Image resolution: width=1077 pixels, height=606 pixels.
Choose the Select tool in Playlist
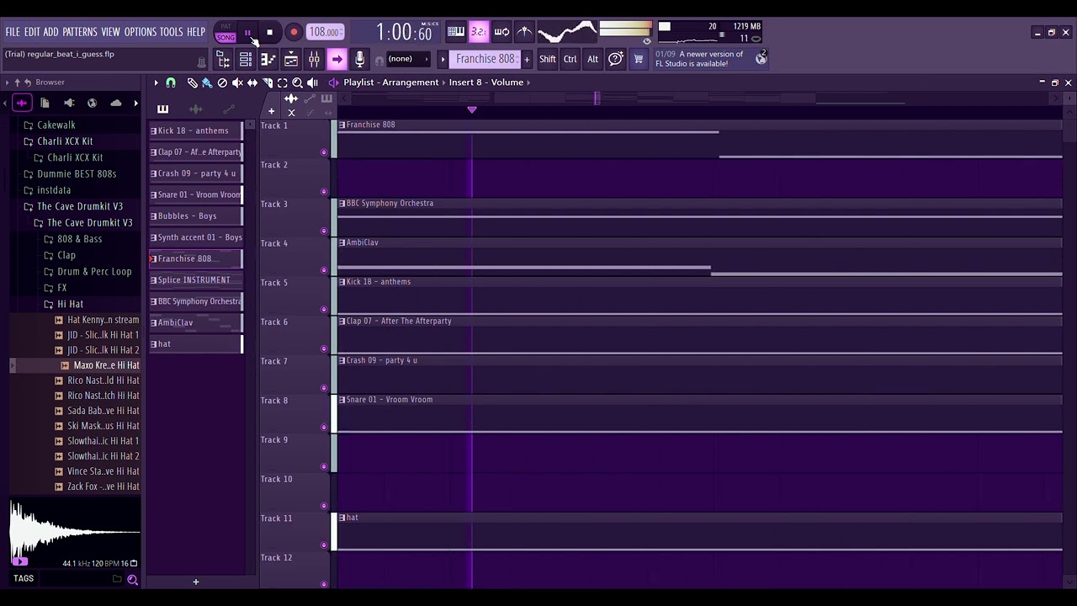[x=283, y=82]
